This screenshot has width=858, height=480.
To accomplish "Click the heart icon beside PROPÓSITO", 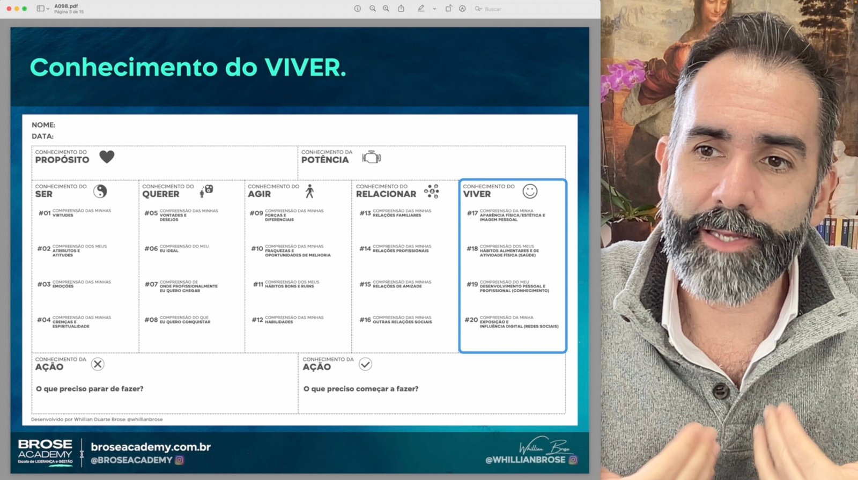I will 107,157.
